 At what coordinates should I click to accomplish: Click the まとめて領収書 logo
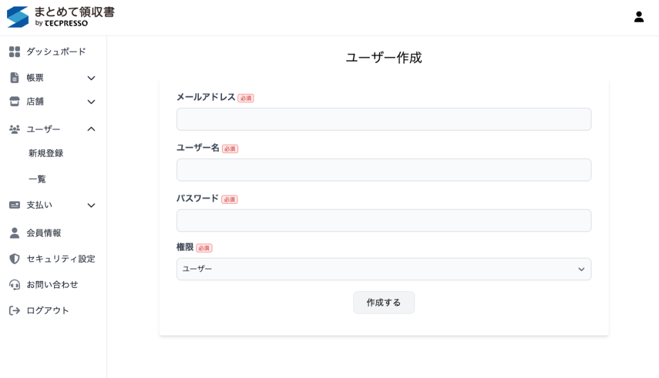[60, 17]
